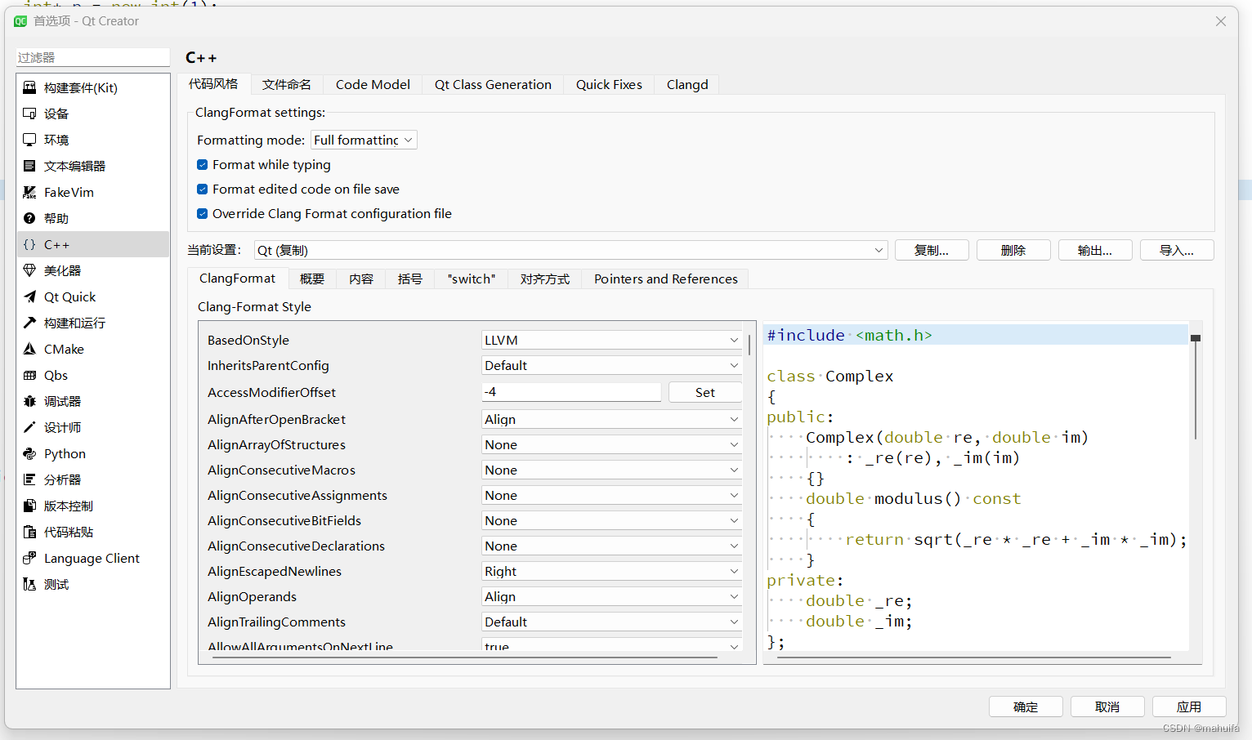
Task: Select the Qt Quick icon
Action: click(29, 296)
